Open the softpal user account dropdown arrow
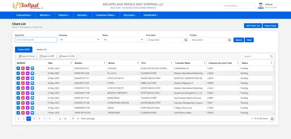 coord(278,5)
